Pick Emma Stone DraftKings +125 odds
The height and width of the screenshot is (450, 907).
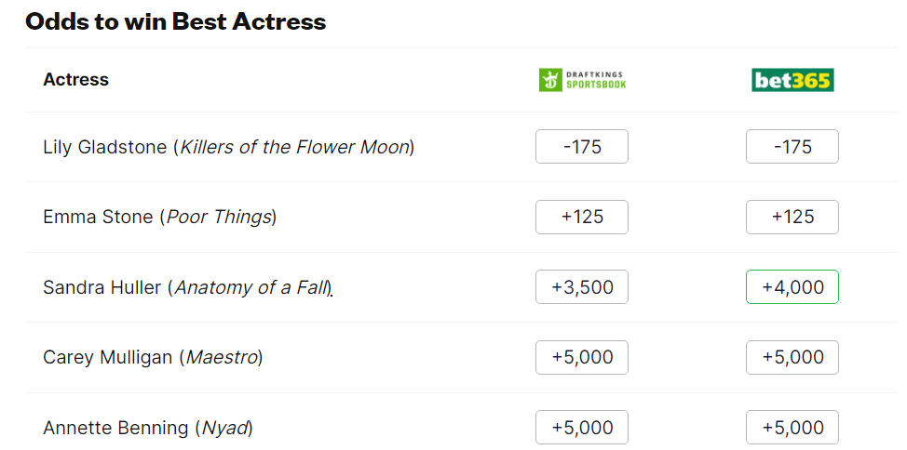(582, 217)
